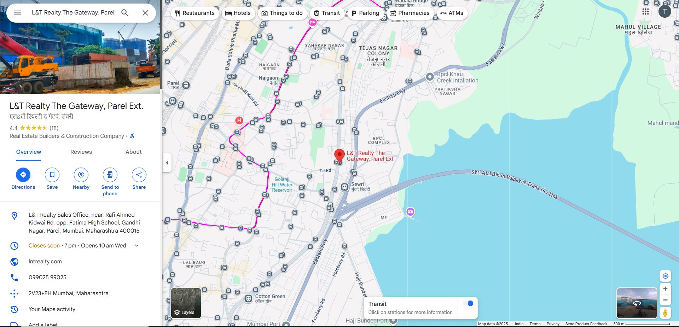Clear the search box with X

[x=145, y=13]
